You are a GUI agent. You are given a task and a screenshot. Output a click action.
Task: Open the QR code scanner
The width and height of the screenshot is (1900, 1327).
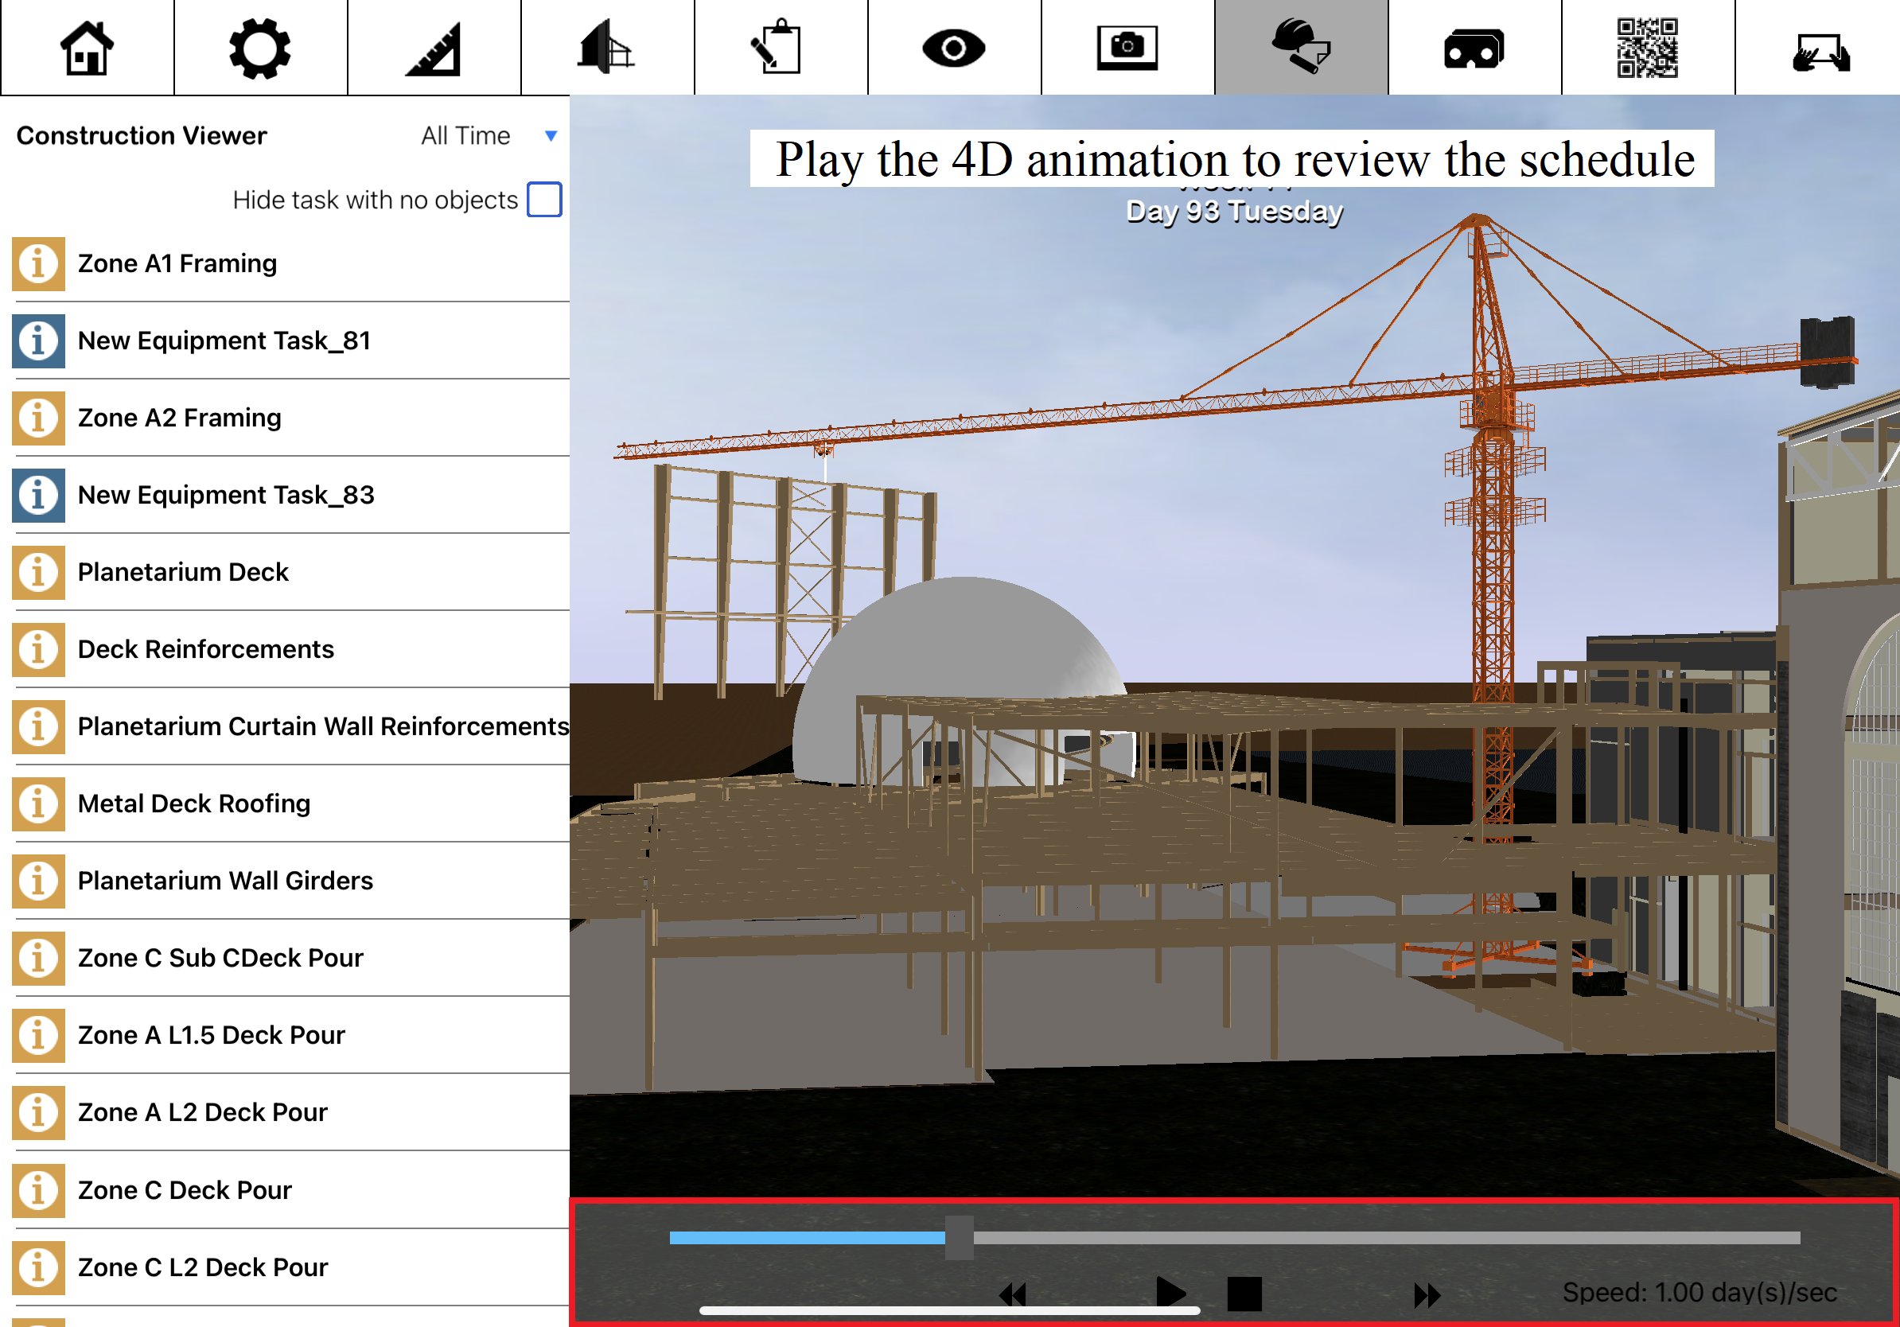(x=1647, y=48)
